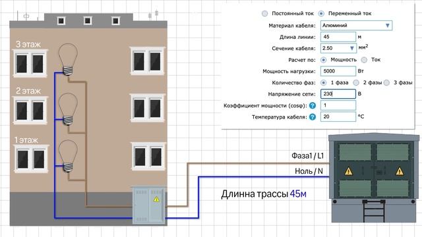422x237 pixels.
Task: Click the warning sign on building panel
Action: [x=156, y=199]
